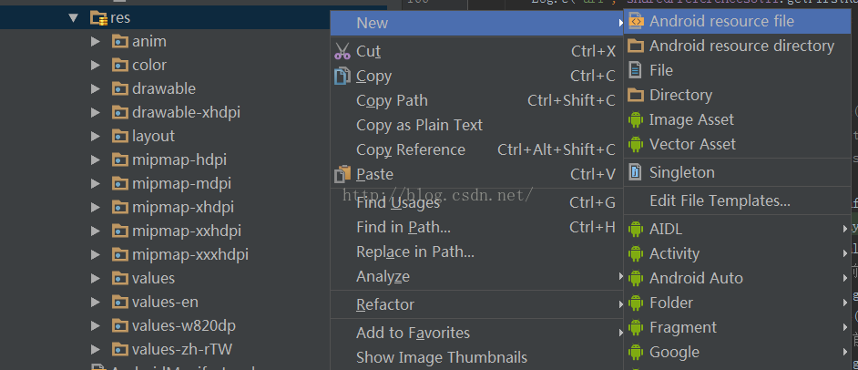The width and height of the screenshot is (858, 370).
Task: Expand the drawable folder arrow
Action: click(96, 88)
